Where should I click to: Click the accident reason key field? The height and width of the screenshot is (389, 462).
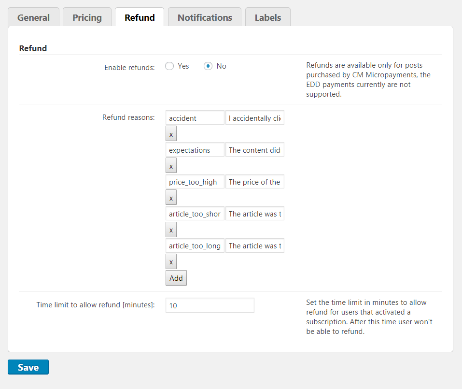(195, 117)
